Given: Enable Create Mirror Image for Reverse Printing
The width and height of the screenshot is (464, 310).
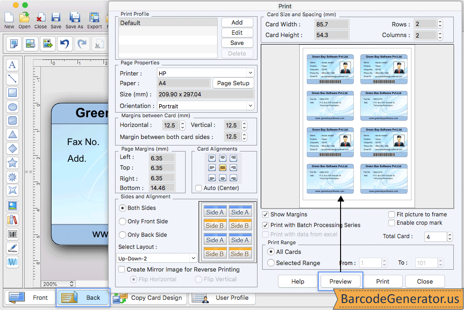Looking at the screenshot, I should 122,270.
